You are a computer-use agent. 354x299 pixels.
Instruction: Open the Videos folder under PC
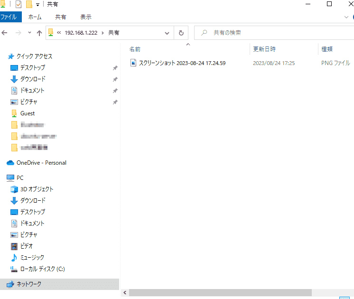click(27, 246)
